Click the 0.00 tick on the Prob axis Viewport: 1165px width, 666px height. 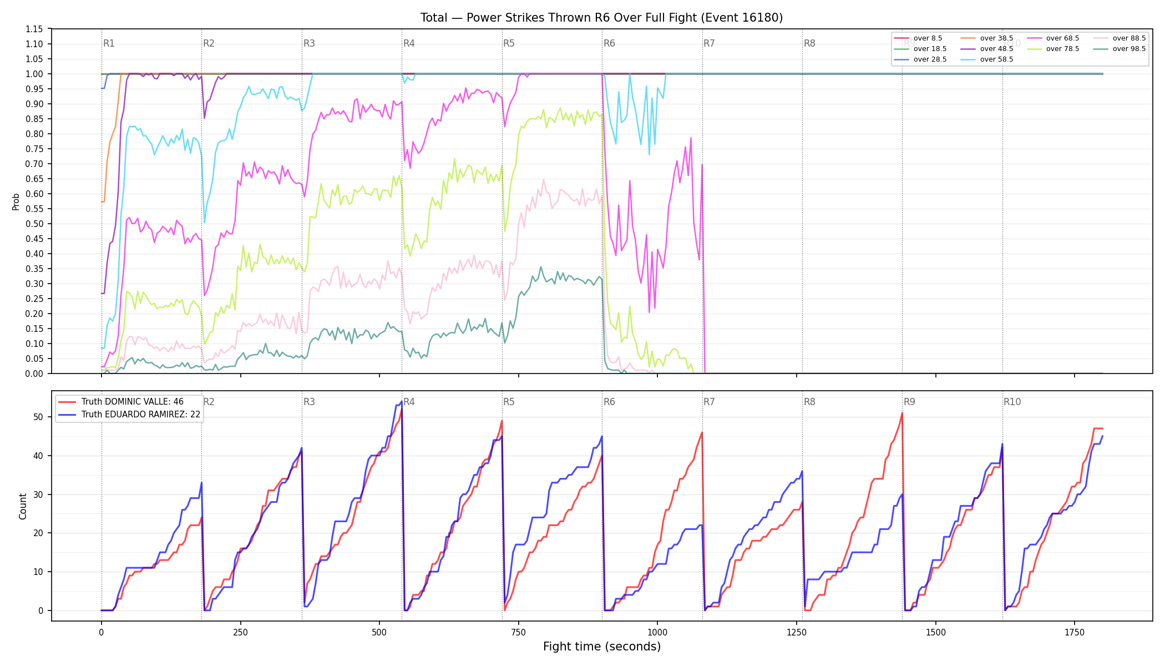click(x=34, y=374)
